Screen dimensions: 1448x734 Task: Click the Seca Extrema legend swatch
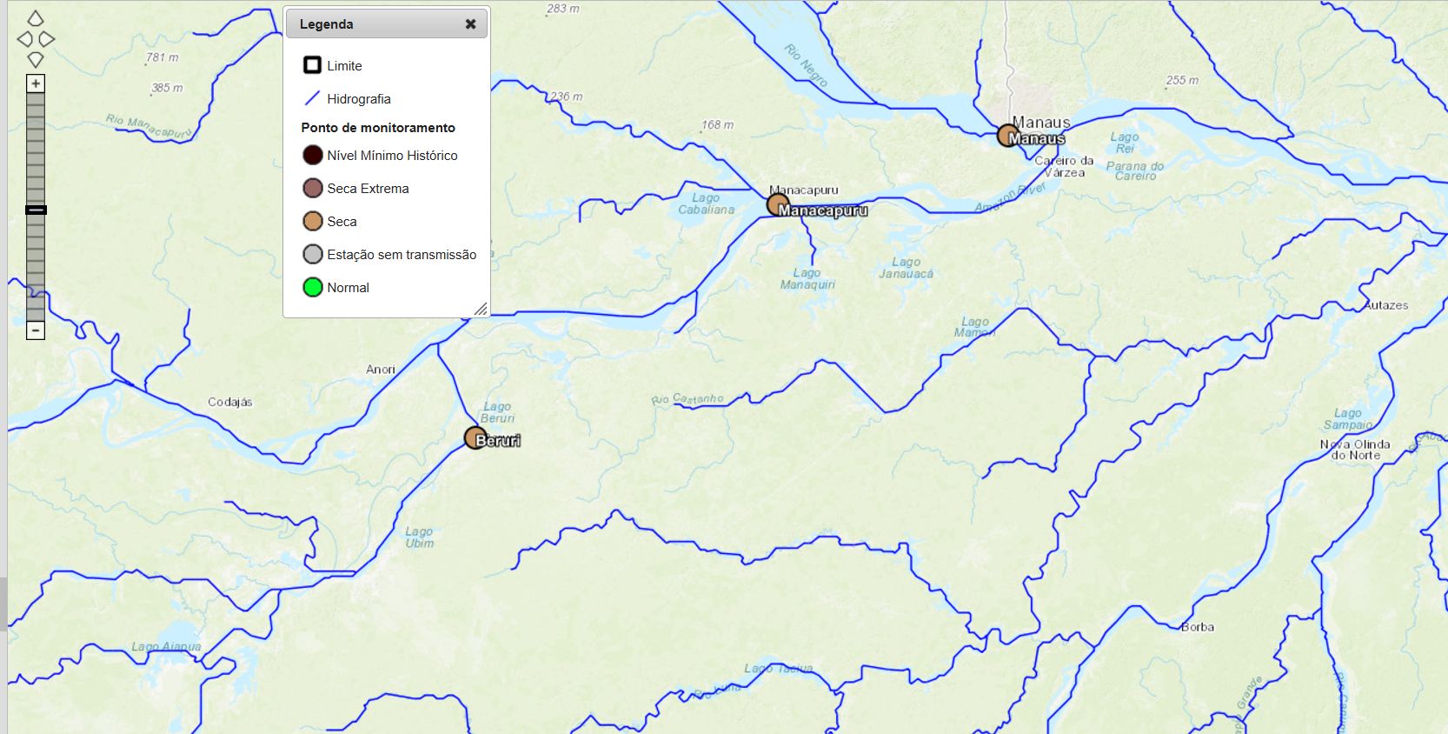point(313,189)
